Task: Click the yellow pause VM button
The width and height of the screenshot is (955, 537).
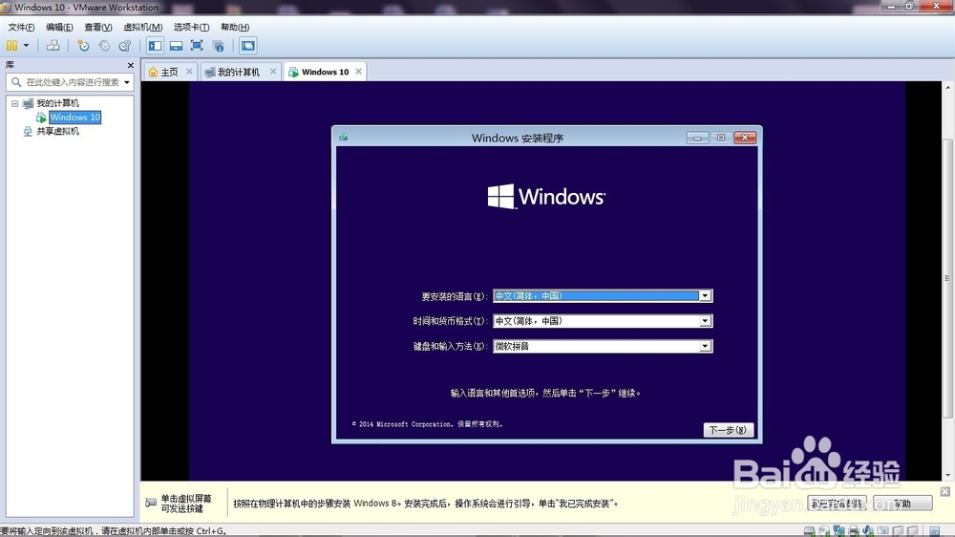Action: 11,46
